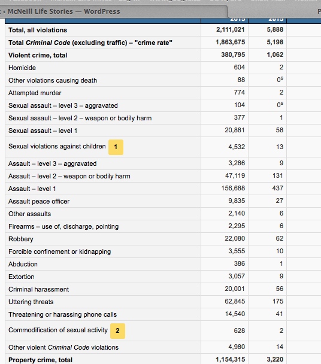Image resolution: width=321 pixels, height=364 pixels.
Task: Open footnote 1 badge beside Sexual violations
Action: click(x=116, y=147)
